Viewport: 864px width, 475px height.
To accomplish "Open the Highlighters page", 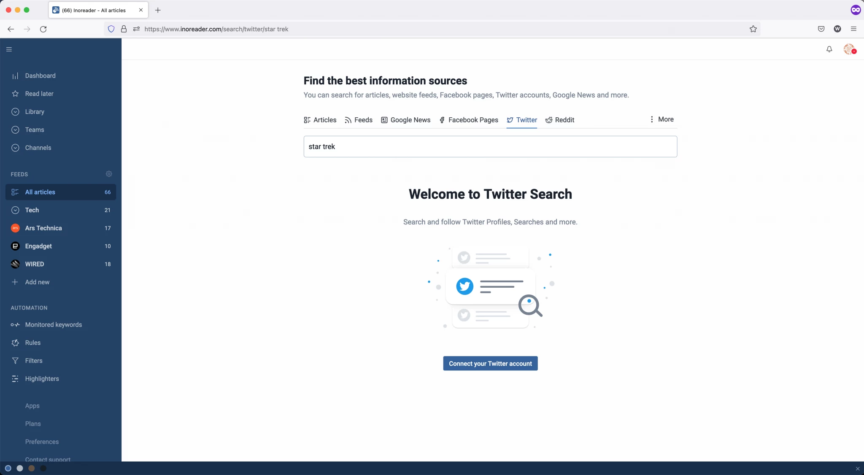I will point(42,378).
